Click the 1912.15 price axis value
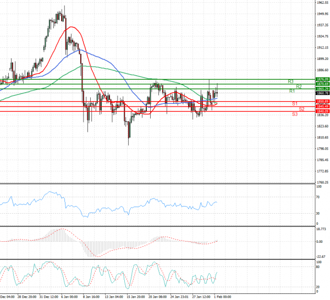This screenshot has height=300, width=330. click(x=323, y=48)
